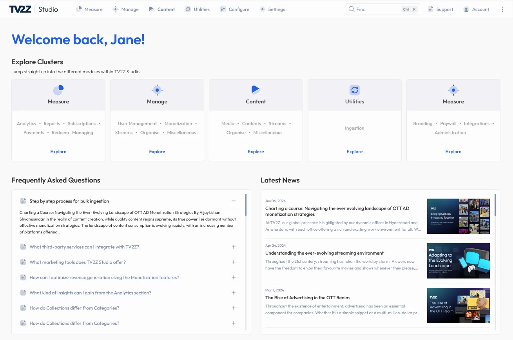Click the Content play icon card

click(256, 90)
